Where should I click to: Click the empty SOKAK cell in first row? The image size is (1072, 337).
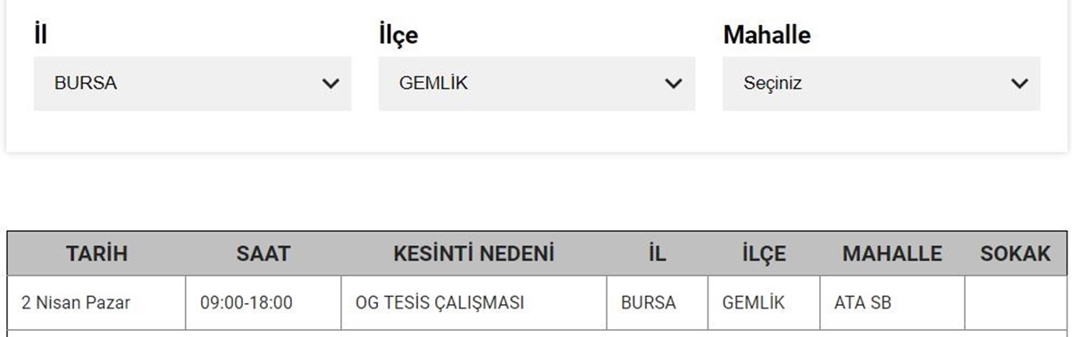pyautogui.click(x=1016, y=303)
